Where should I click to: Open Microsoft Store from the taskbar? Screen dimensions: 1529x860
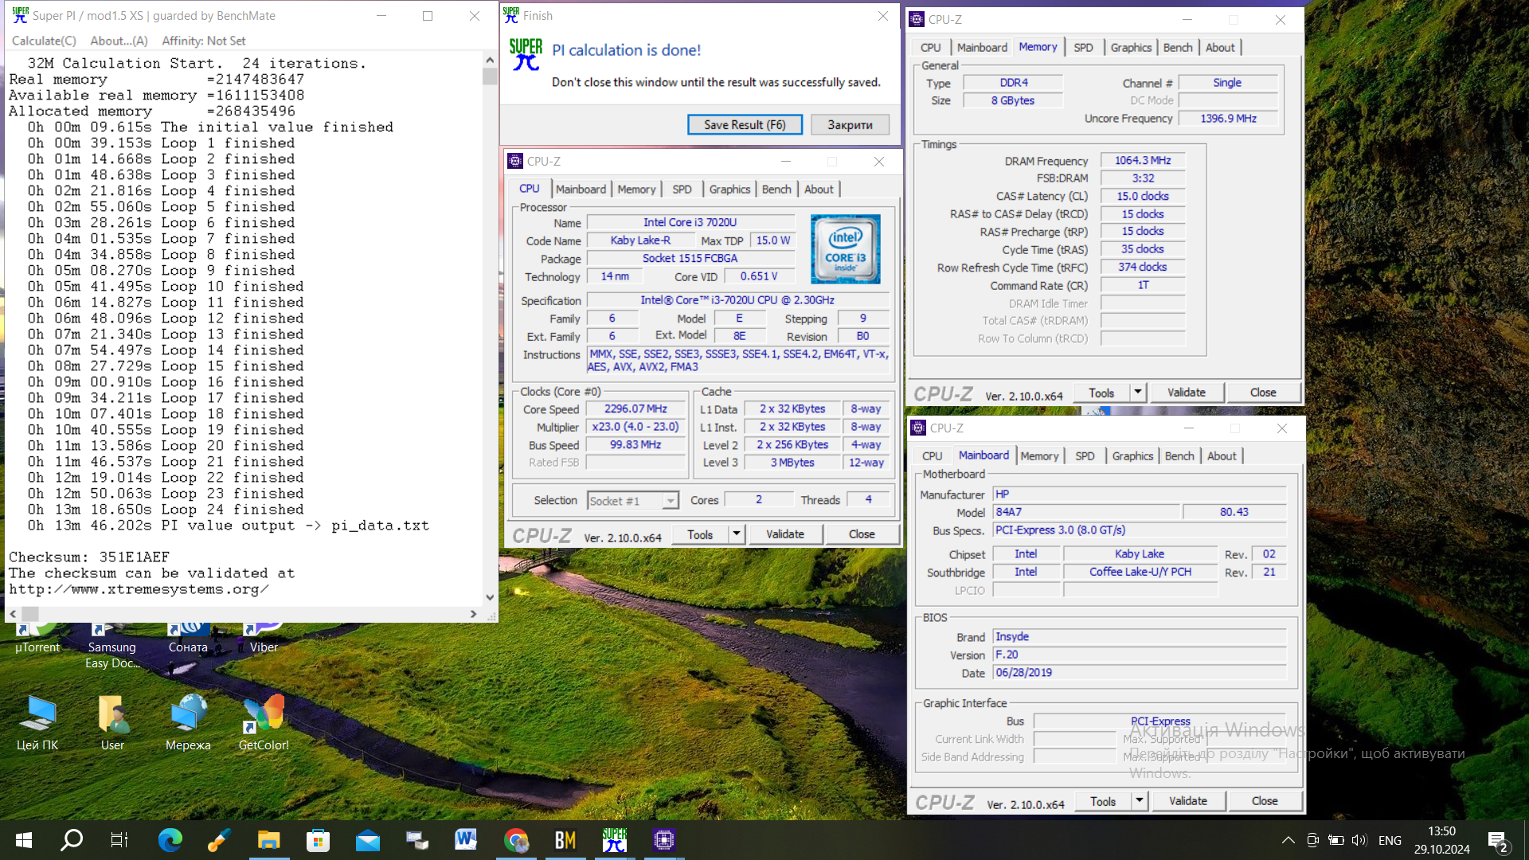click(x=318, y=840)
